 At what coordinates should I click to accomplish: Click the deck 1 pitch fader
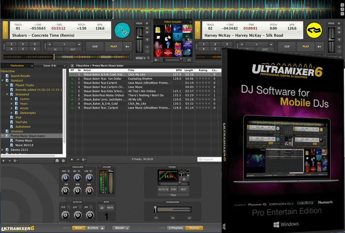(139, 40)
